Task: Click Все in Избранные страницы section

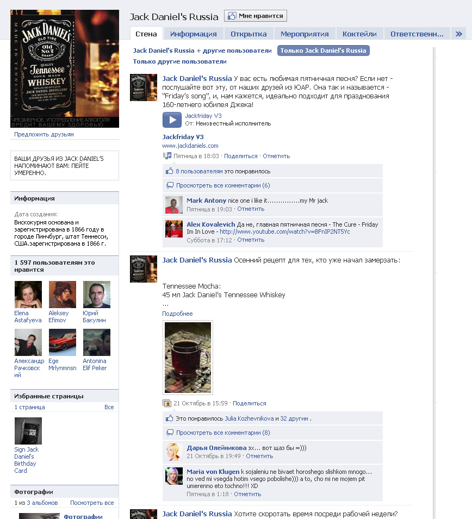Action: [109, 407]
